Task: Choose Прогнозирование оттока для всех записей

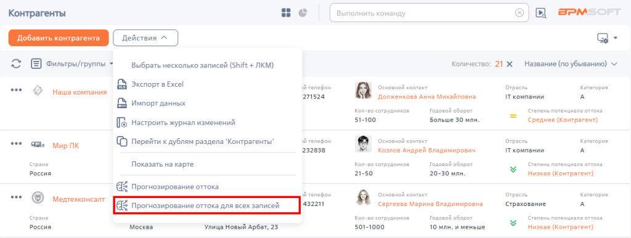Action: coord(207,205)
